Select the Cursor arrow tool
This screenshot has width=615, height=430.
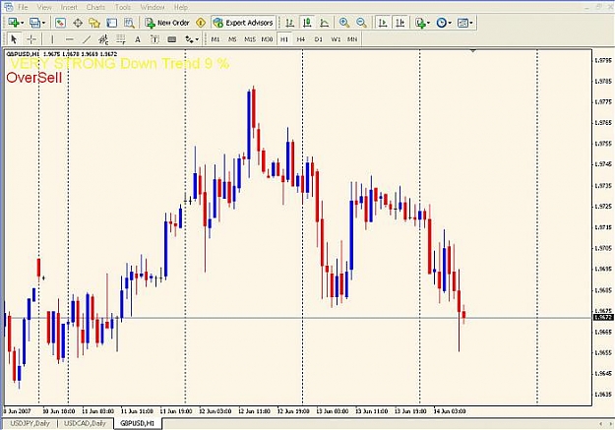click(x=14, y=39)
